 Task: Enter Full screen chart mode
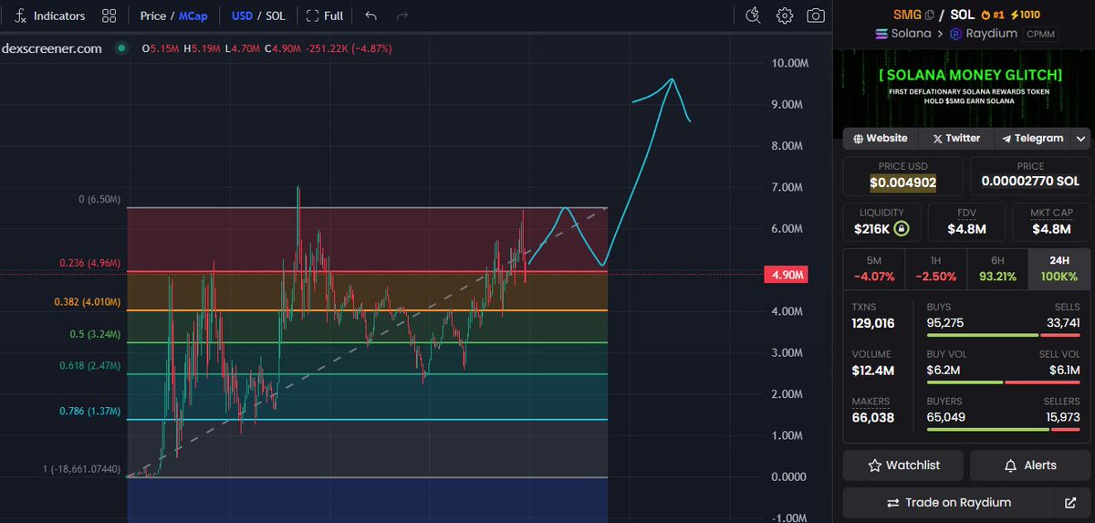pyautogui.click(x=325, y=16)
